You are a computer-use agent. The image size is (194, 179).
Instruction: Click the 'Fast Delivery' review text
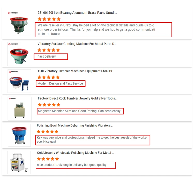point(47,56)
